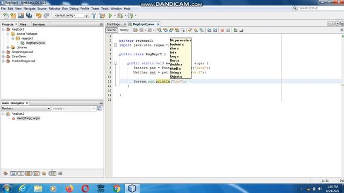The image size is (344, 193).
Task: Click the Shift Line Right editor icon
Action: [x=215, y=30]
